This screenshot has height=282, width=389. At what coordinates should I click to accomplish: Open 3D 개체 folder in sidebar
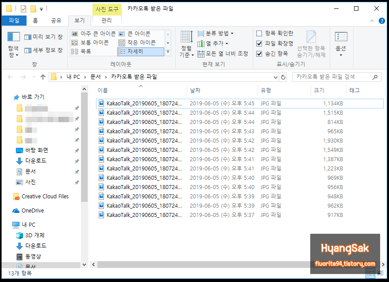(30, 236)
